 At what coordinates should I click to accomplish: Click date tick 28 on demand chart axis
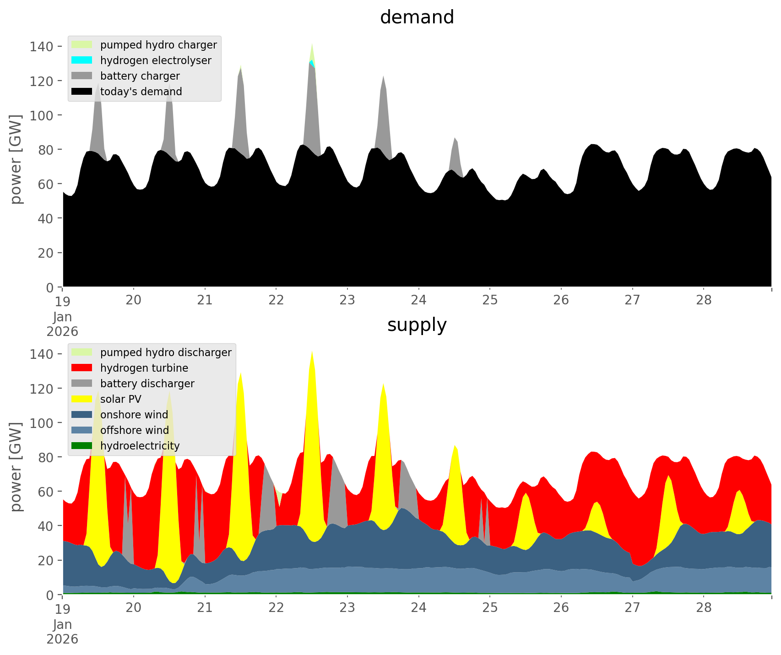(704, 300)
